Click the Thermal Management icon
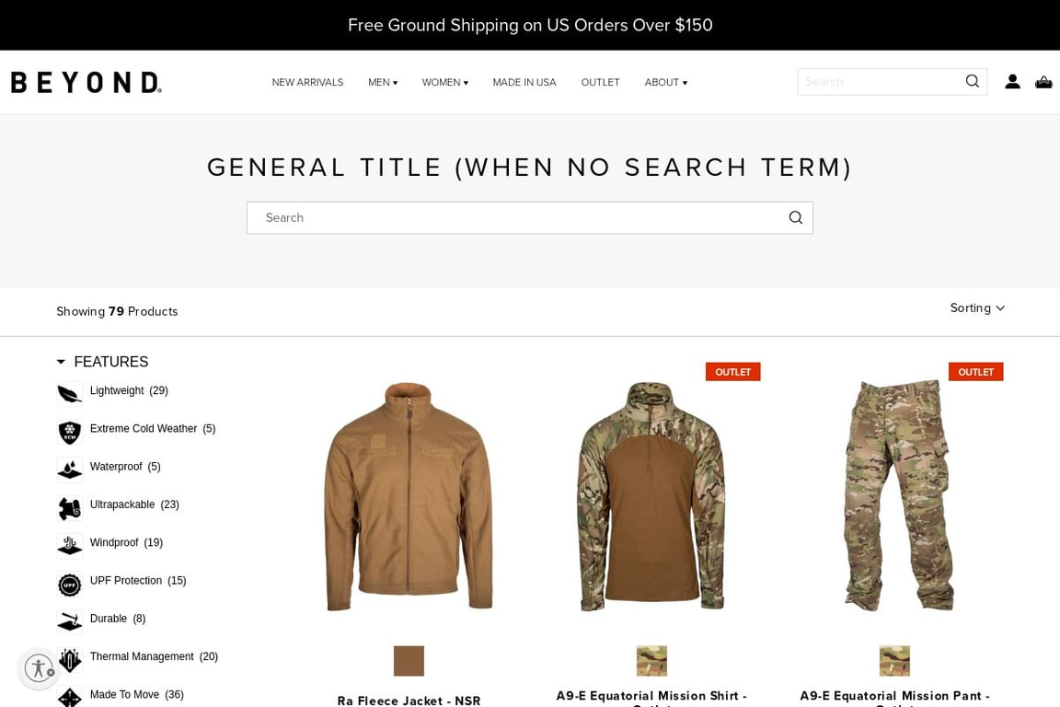The image size is (1060, 707). (x=70, y=660)
